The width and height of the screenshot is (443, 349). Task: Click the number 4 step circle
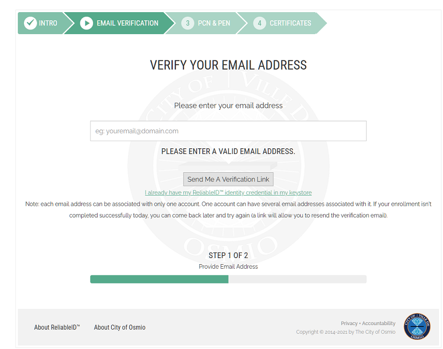pos(260,23)
